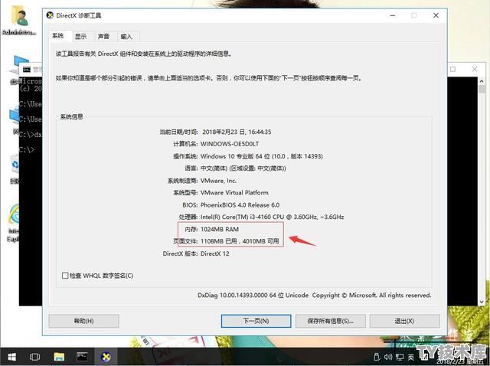This screenshot has height=366, width=490.
Task: Click computer name WINDOWS-OE5D0LT text
Action: 230,144
